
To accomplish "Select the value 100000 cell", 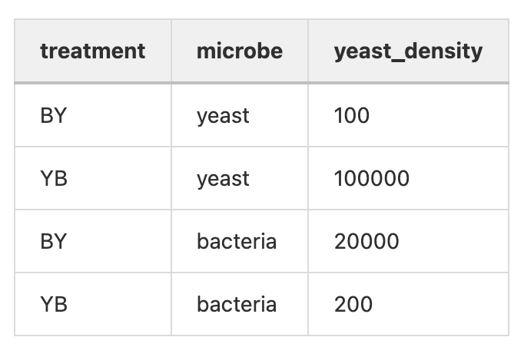I will tap(409, 178).
